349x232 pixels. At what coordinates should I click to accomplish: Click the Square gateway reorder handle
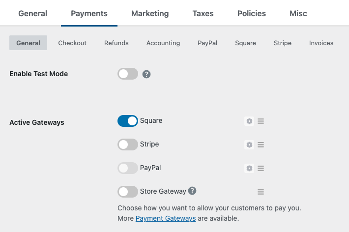click(261, 121)
